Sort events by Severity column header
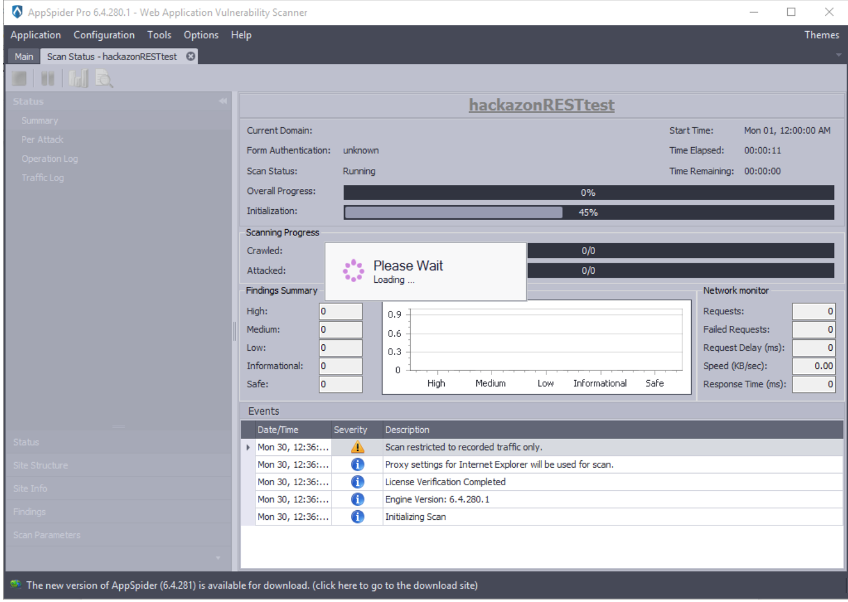The width and height of the screenshot is (848, 602). [x=357, y=431]
